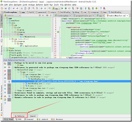This screenshot has height=122, width=132.
Task: Click the blue down-arrow next occurrence icon
Action: [x=5, y=92]
